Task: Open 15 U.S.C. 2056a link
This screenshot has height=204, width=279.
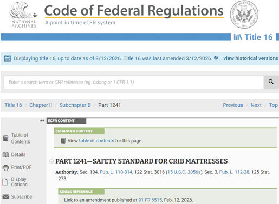Action: 184,172
